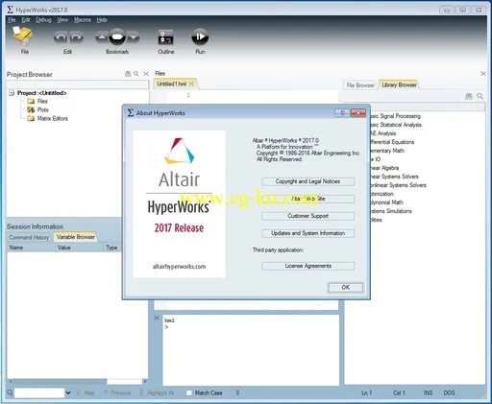Click the Customer Support button
Screen dimensions: 492x404
(307, 216)
